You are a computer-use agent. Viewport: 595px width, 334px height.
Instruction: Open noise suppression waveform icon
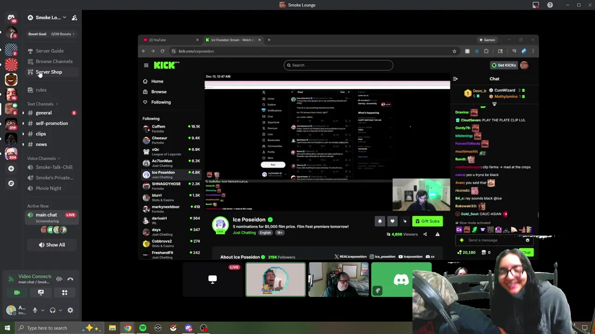click(59, 279)
